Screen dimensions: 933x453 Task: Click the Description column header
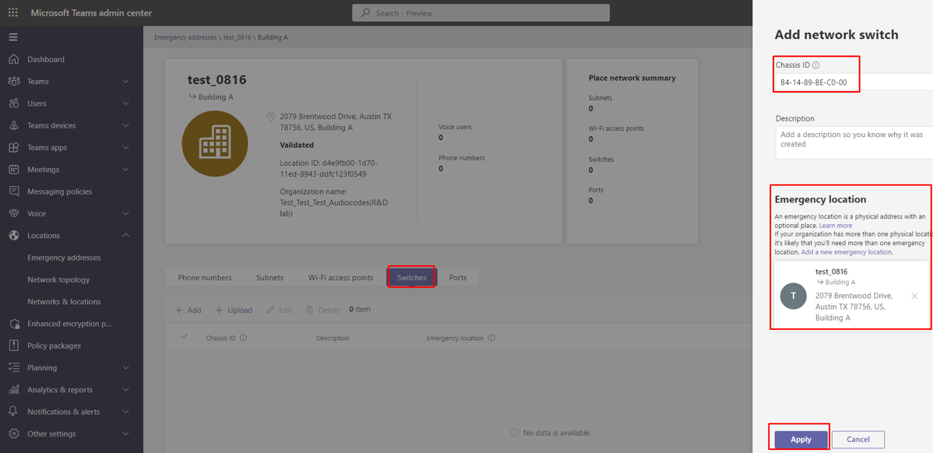pos(333,338)
